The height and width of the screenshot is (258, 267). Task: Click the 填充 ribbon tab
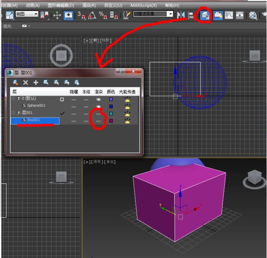[x=7, y=26]
